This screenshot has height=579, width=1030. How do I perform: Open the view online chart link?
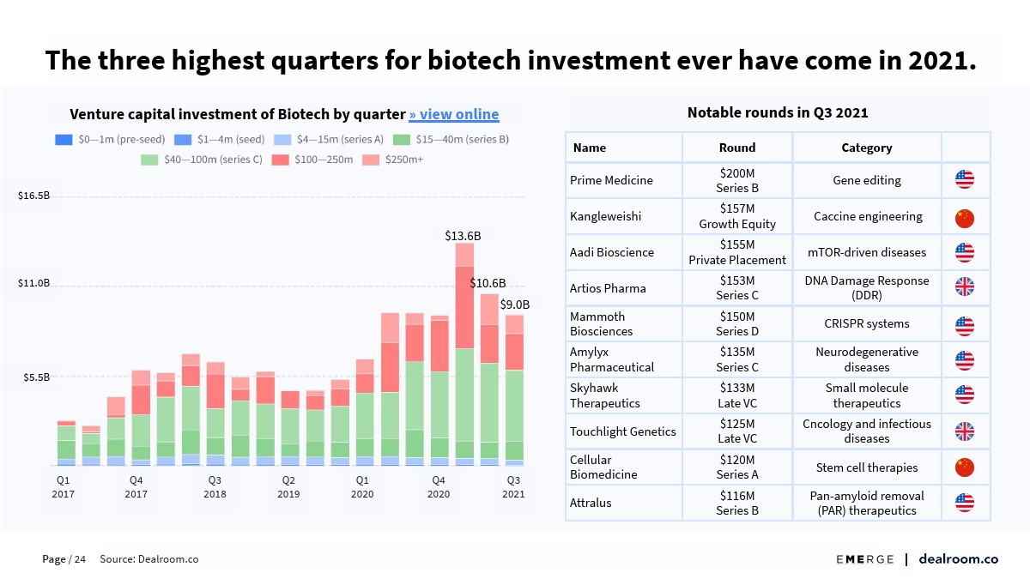click(453, 115)
